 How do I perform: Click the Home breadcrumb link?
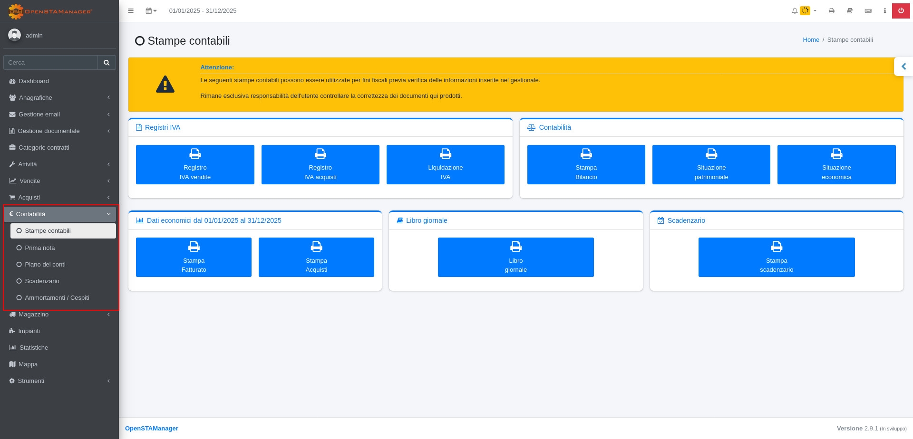(x=811, y=40)
